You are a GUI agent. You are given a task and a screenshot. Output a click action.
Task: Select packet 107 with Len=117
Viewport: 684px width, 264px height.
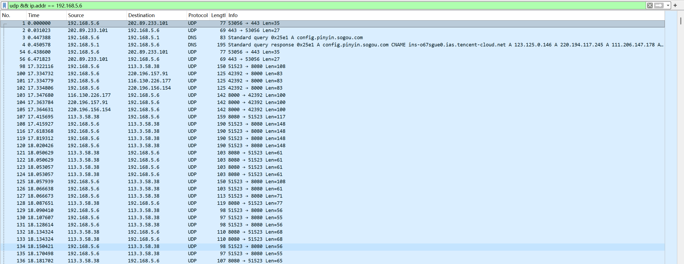333,117
